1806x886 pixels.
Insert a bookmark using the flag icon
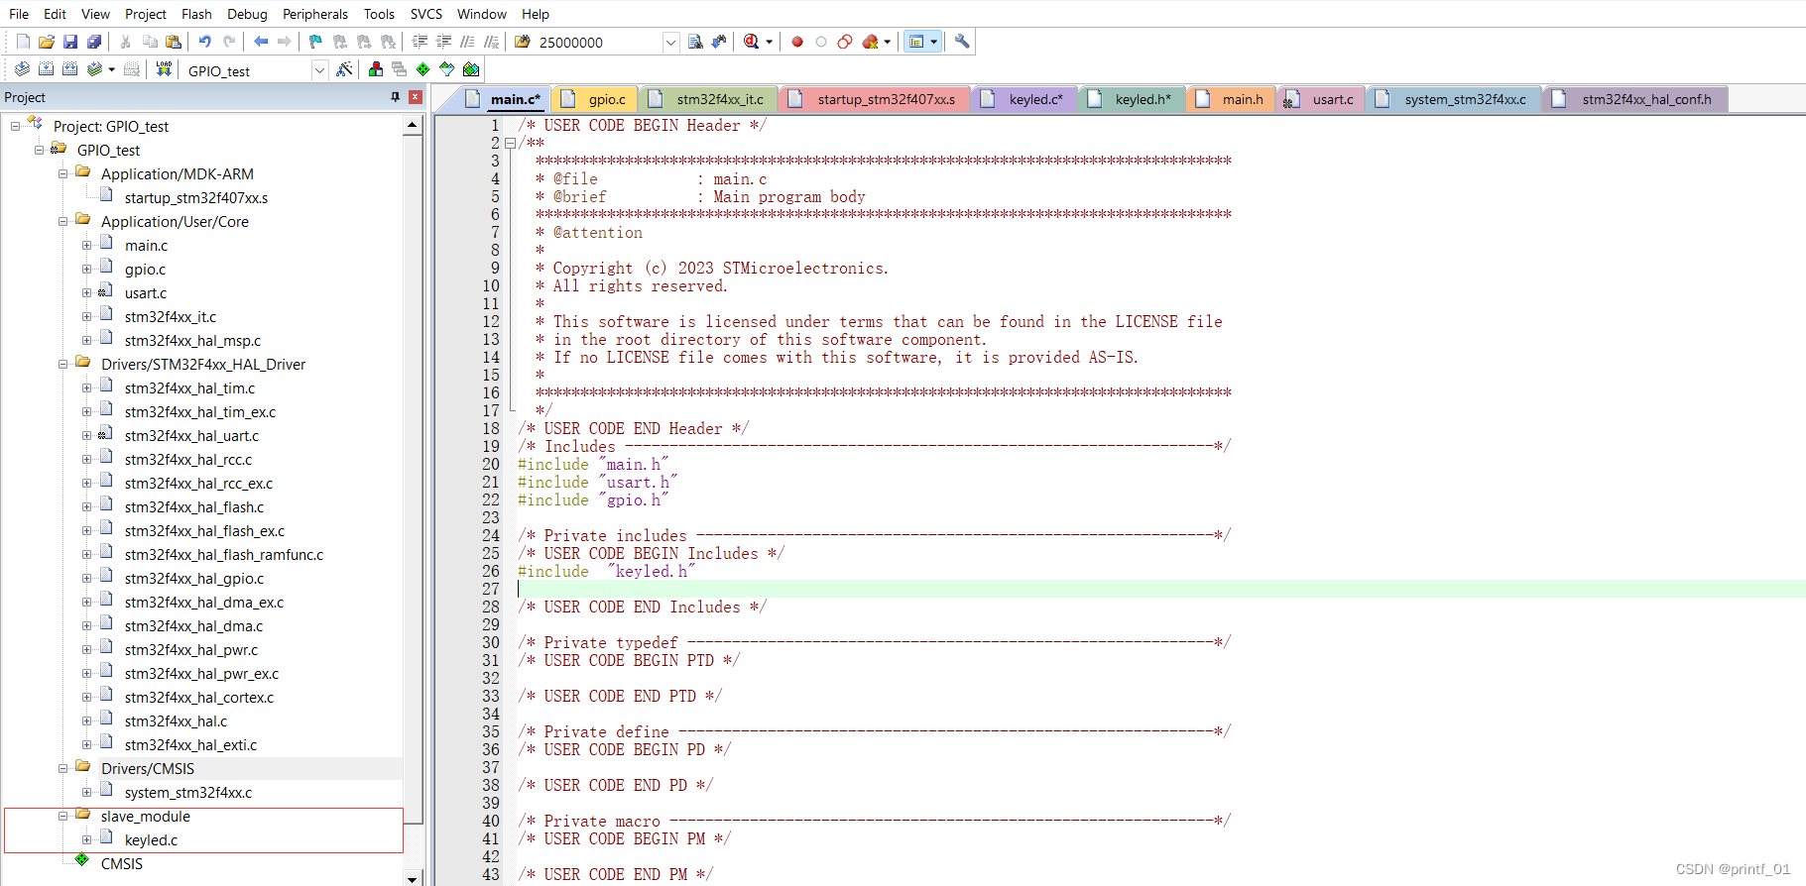[x=316, y=42]
